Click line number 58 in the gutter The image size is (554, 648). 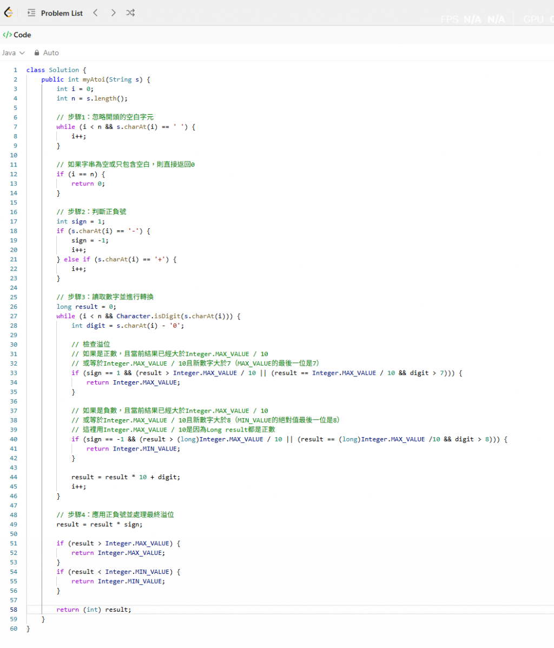[x=14, y=610]
